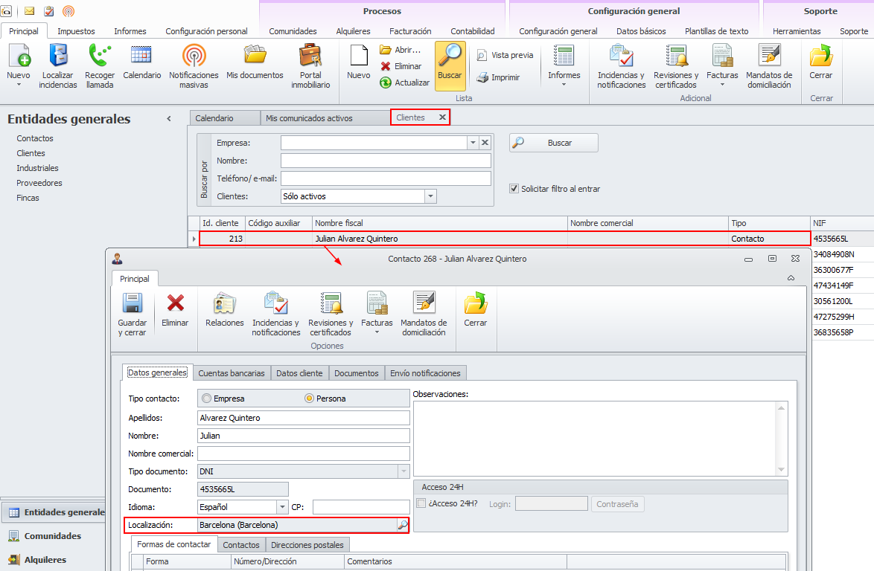The height and width of the screenshot is (571, 874).
Task: Click the Buscar button beside the filters
Action: click(x=553, y=143)
